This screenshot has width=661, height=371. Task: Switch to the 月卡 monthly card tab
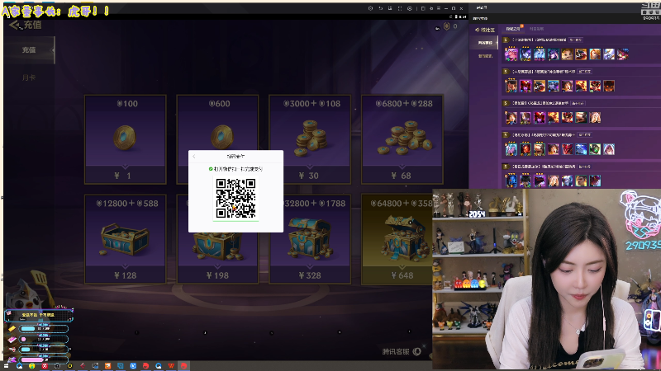pos(29,77)
